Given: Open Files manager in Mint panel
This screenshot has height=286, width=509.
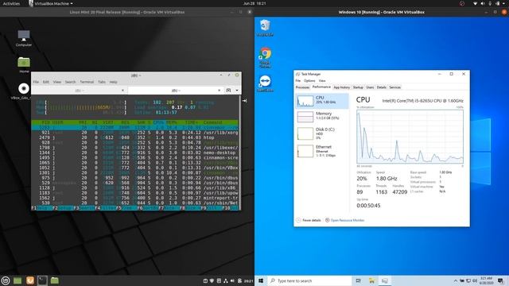Looking at the screenshot, I should coord(55,280).
